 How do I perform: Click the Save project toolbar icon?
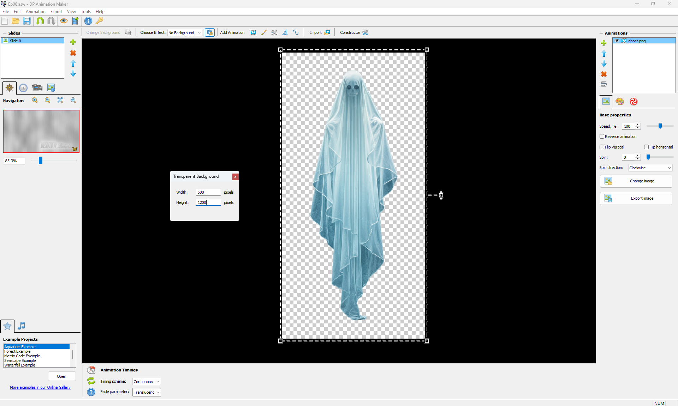[27, 21]
